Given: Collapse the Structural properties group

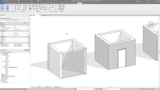Looking at the screenshot, I should coord(28,25).
